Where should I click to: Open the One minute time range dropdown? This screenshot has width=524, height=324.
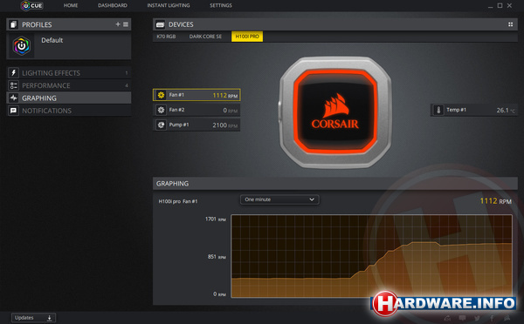[x=279, y=199]
